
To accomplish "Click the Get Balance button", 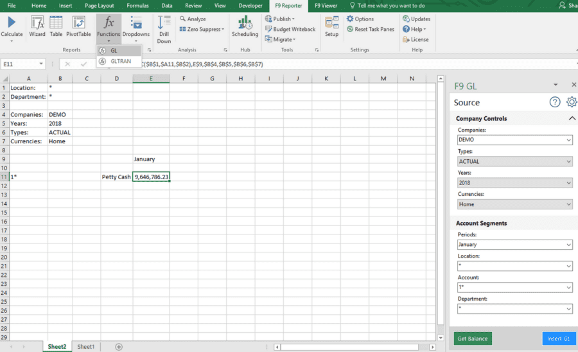I will point(473,339).
